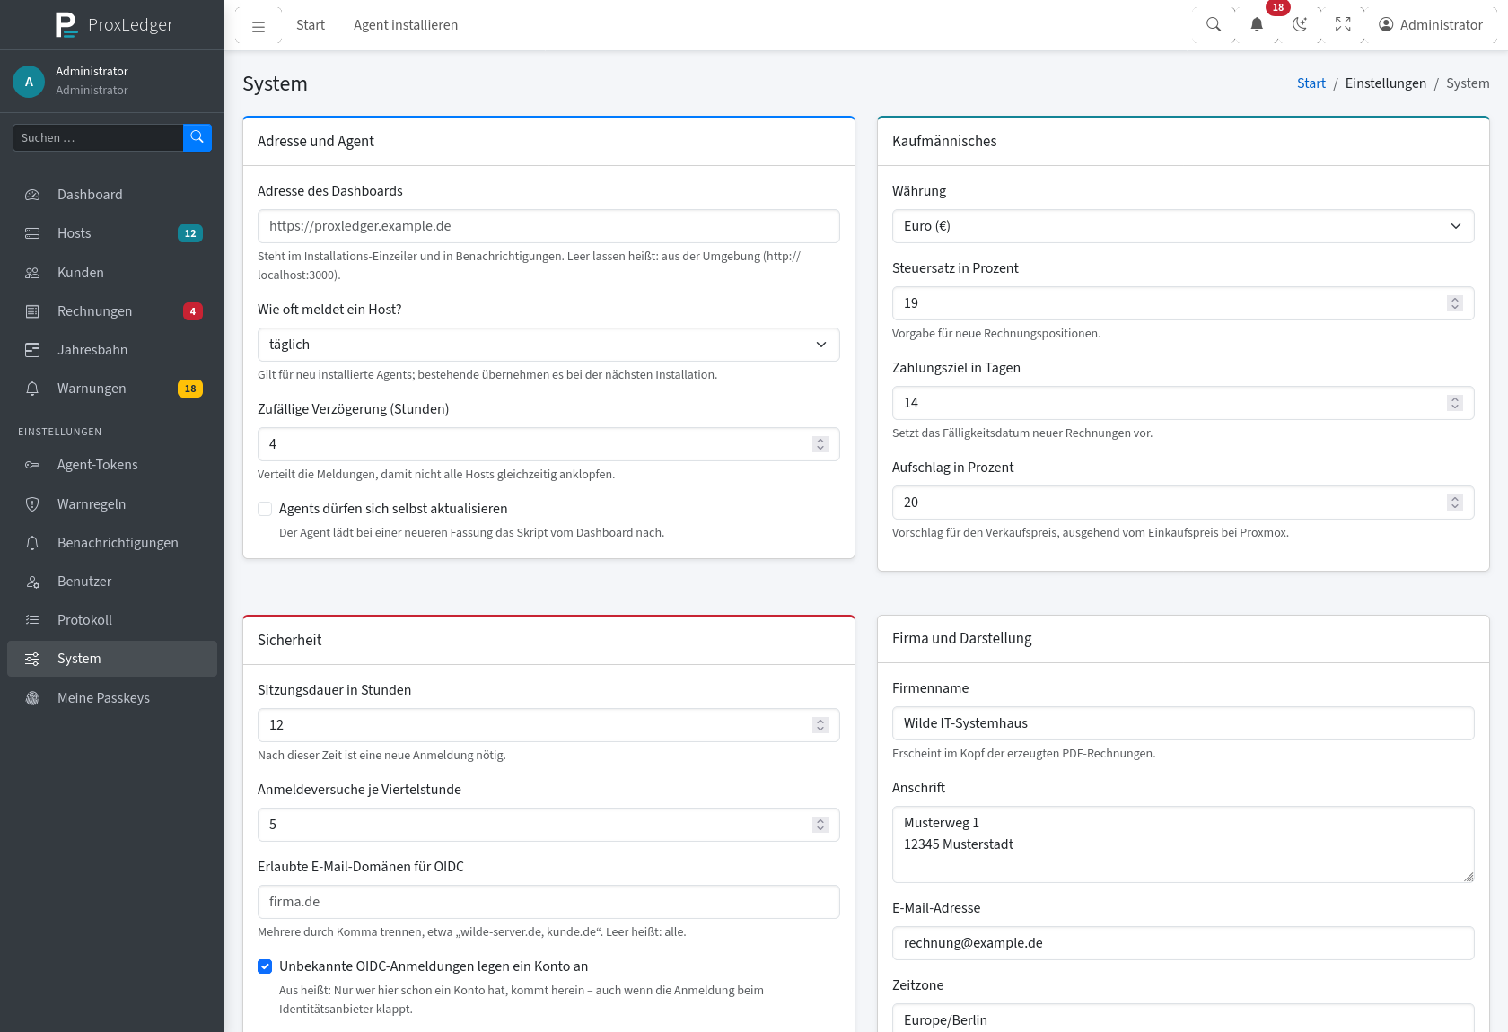Open the notifications bell icon
This screenshot has width=1508, height=1032.
pyautogui.click(x=1257, y=25)
